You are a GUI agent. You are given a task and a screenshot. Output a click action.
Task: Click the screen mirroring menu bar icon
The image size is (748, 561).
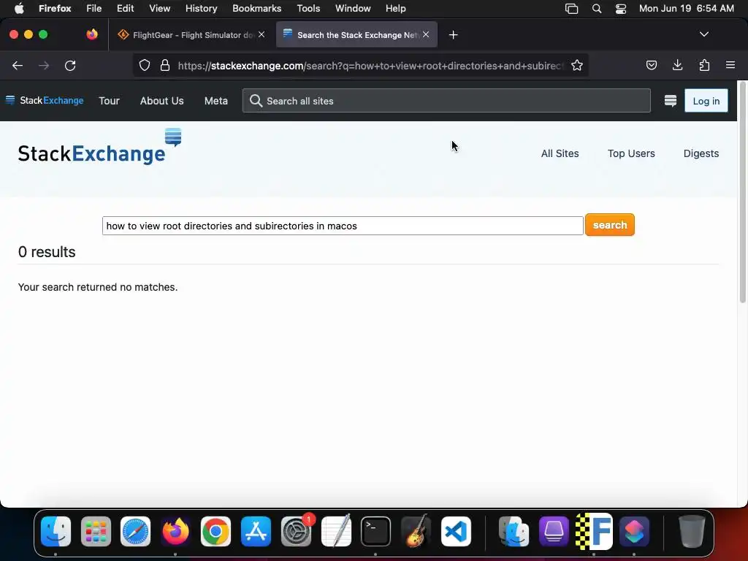pyautogui.click(x=571, y=8)
